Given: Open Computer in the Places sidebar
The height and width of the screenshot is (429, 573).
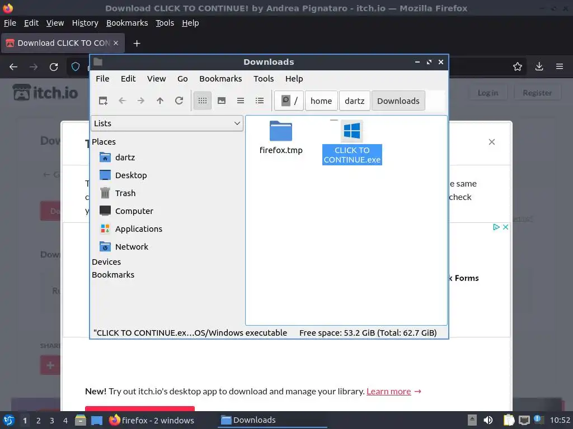Looking at the screenshot, I should tap(134, 211).
